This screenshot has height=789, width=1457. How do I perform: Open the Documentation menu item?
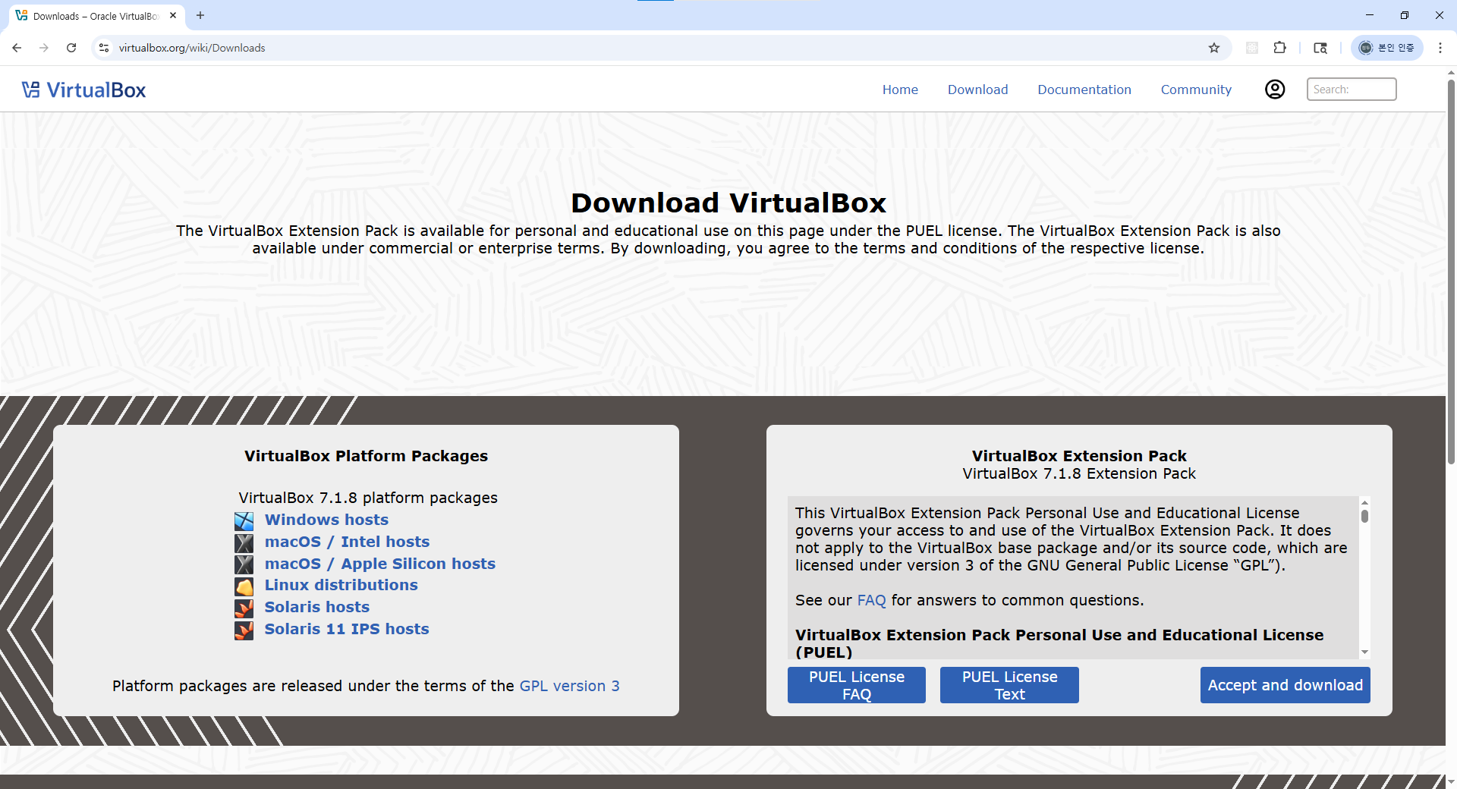(x=1084, y=90)
